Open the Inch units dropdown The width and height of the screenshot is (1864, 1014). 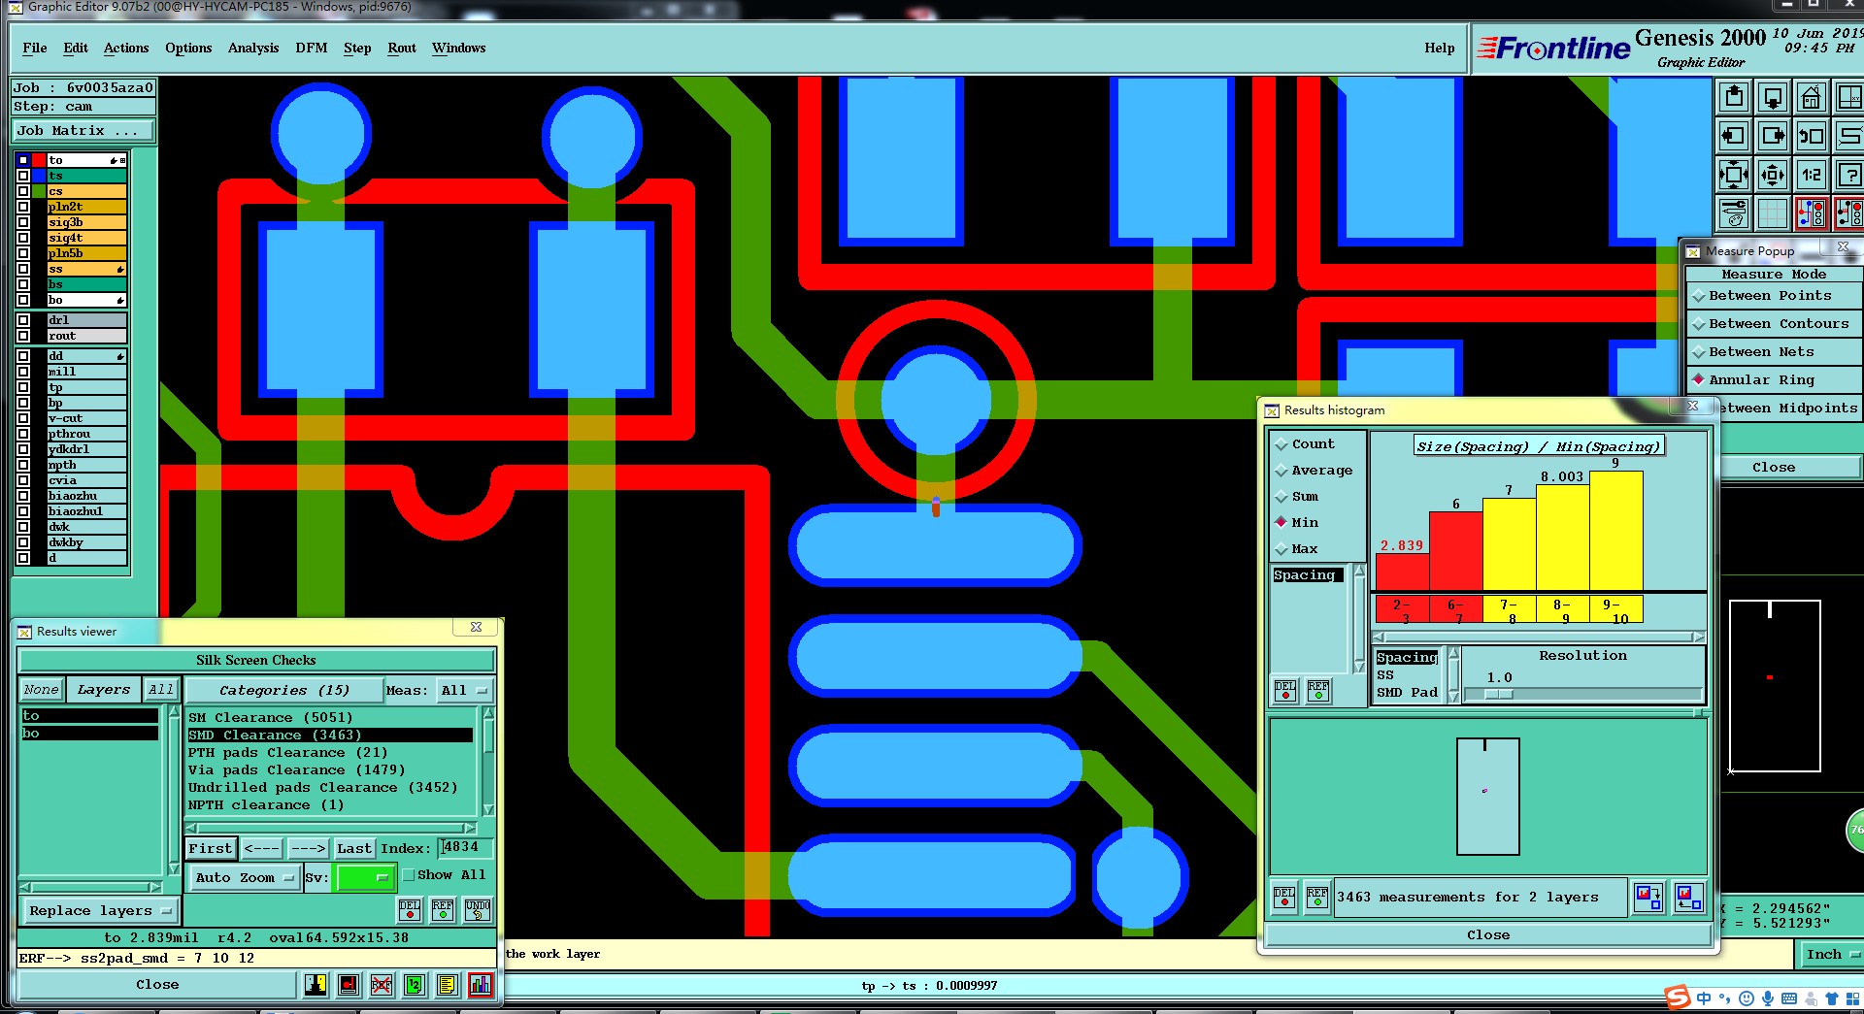pyautogui.click(x=1832, y=954)
